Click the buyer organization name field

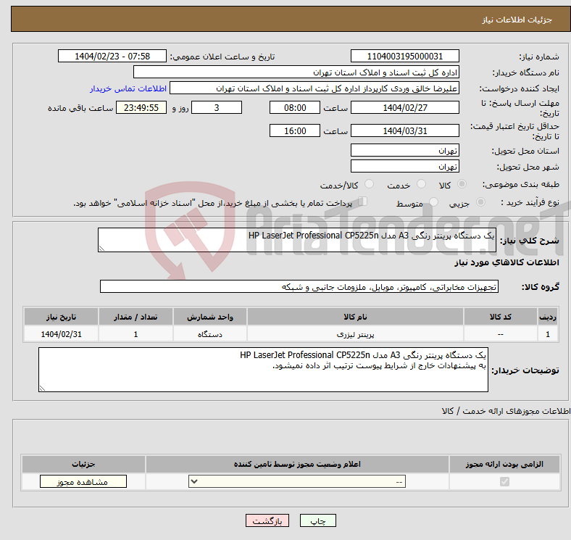(296, 72)
